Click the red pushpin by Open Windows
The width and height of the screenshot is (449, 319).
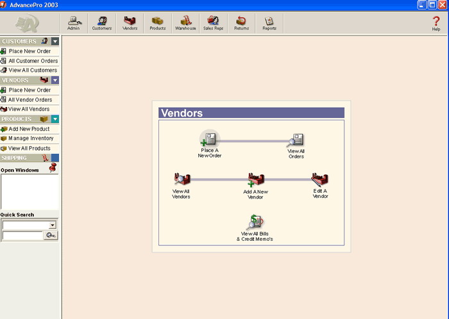(x=53, y=167)
